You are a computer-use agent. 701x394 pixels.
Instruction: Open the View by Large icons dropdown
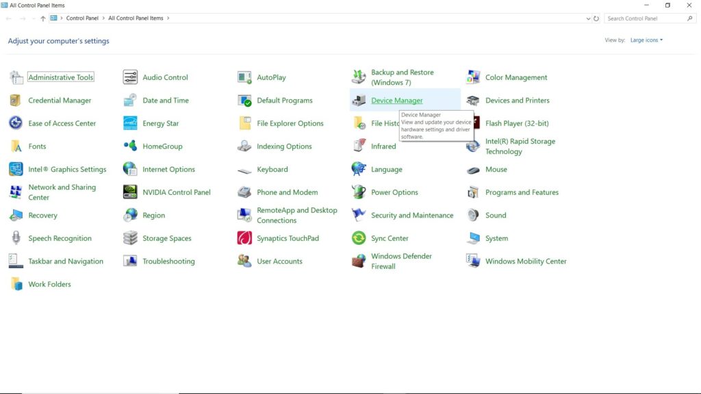click(646, 40)
